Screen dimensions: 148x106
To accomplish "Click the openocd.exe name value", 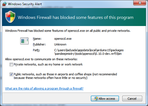I will click(63, 39).
